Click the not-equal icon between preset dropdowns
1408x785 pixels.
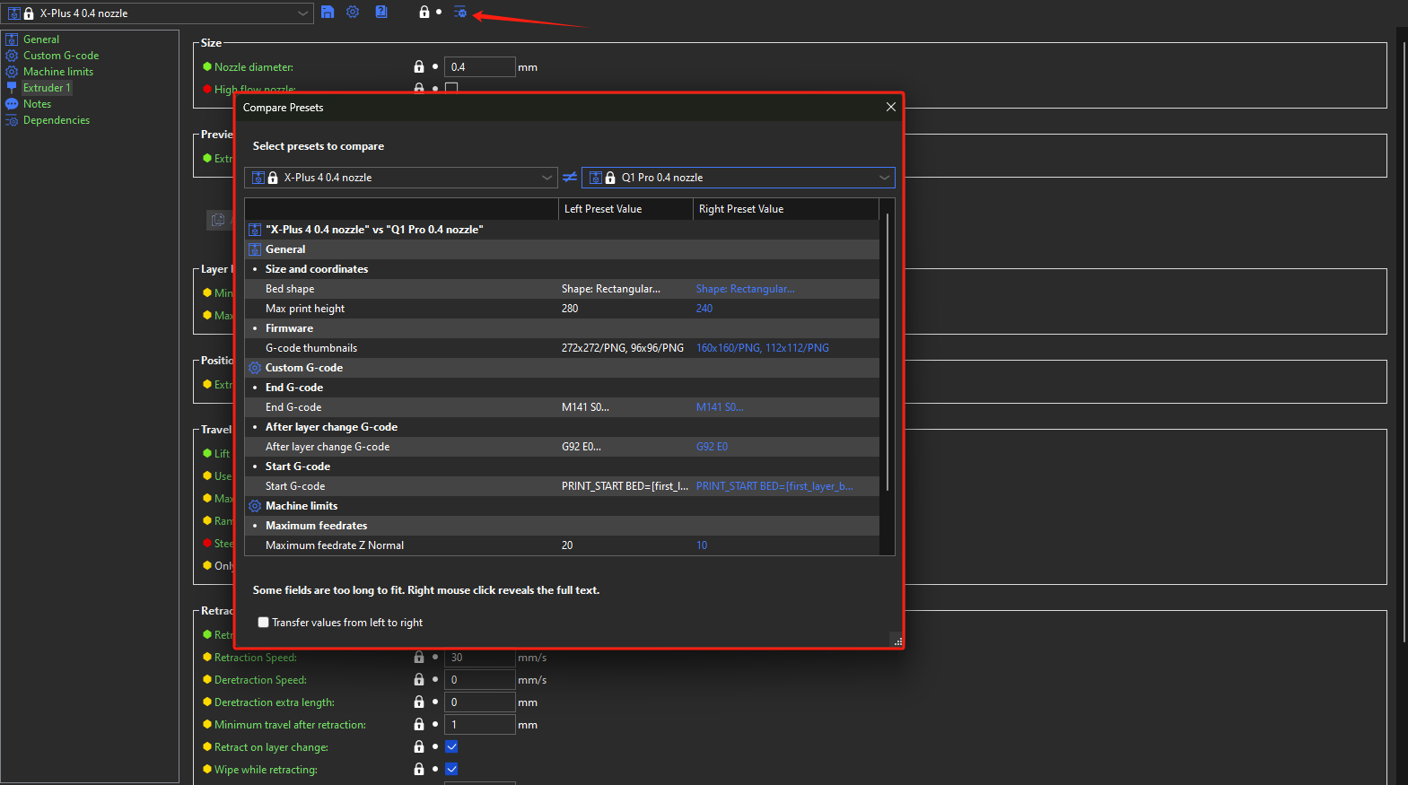[570, 178]
